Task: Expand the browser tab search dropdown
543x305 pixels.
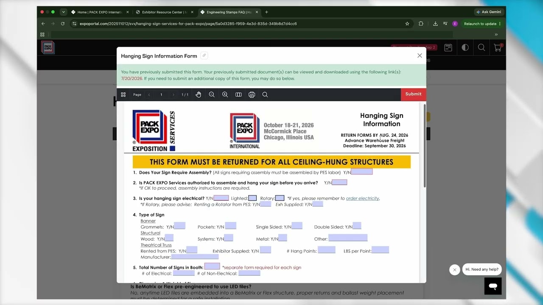Action: point(63,12)
